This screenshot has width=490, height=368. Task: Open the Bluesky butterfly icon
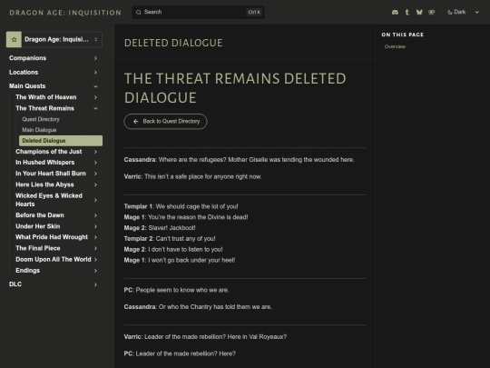(x=419, y=12)
